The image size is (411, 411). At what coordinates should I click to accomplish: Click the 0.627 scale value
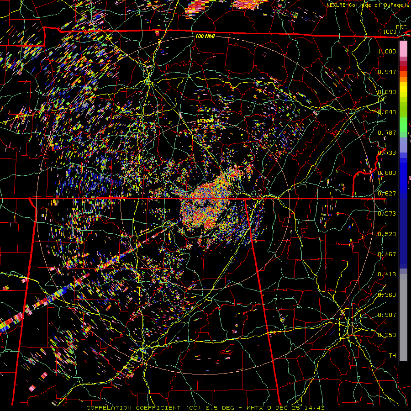point(387,194)
